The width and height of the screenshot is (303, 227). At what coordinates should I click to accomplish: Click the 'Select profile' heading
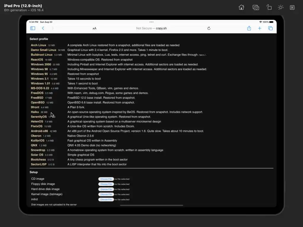point(39,39)
